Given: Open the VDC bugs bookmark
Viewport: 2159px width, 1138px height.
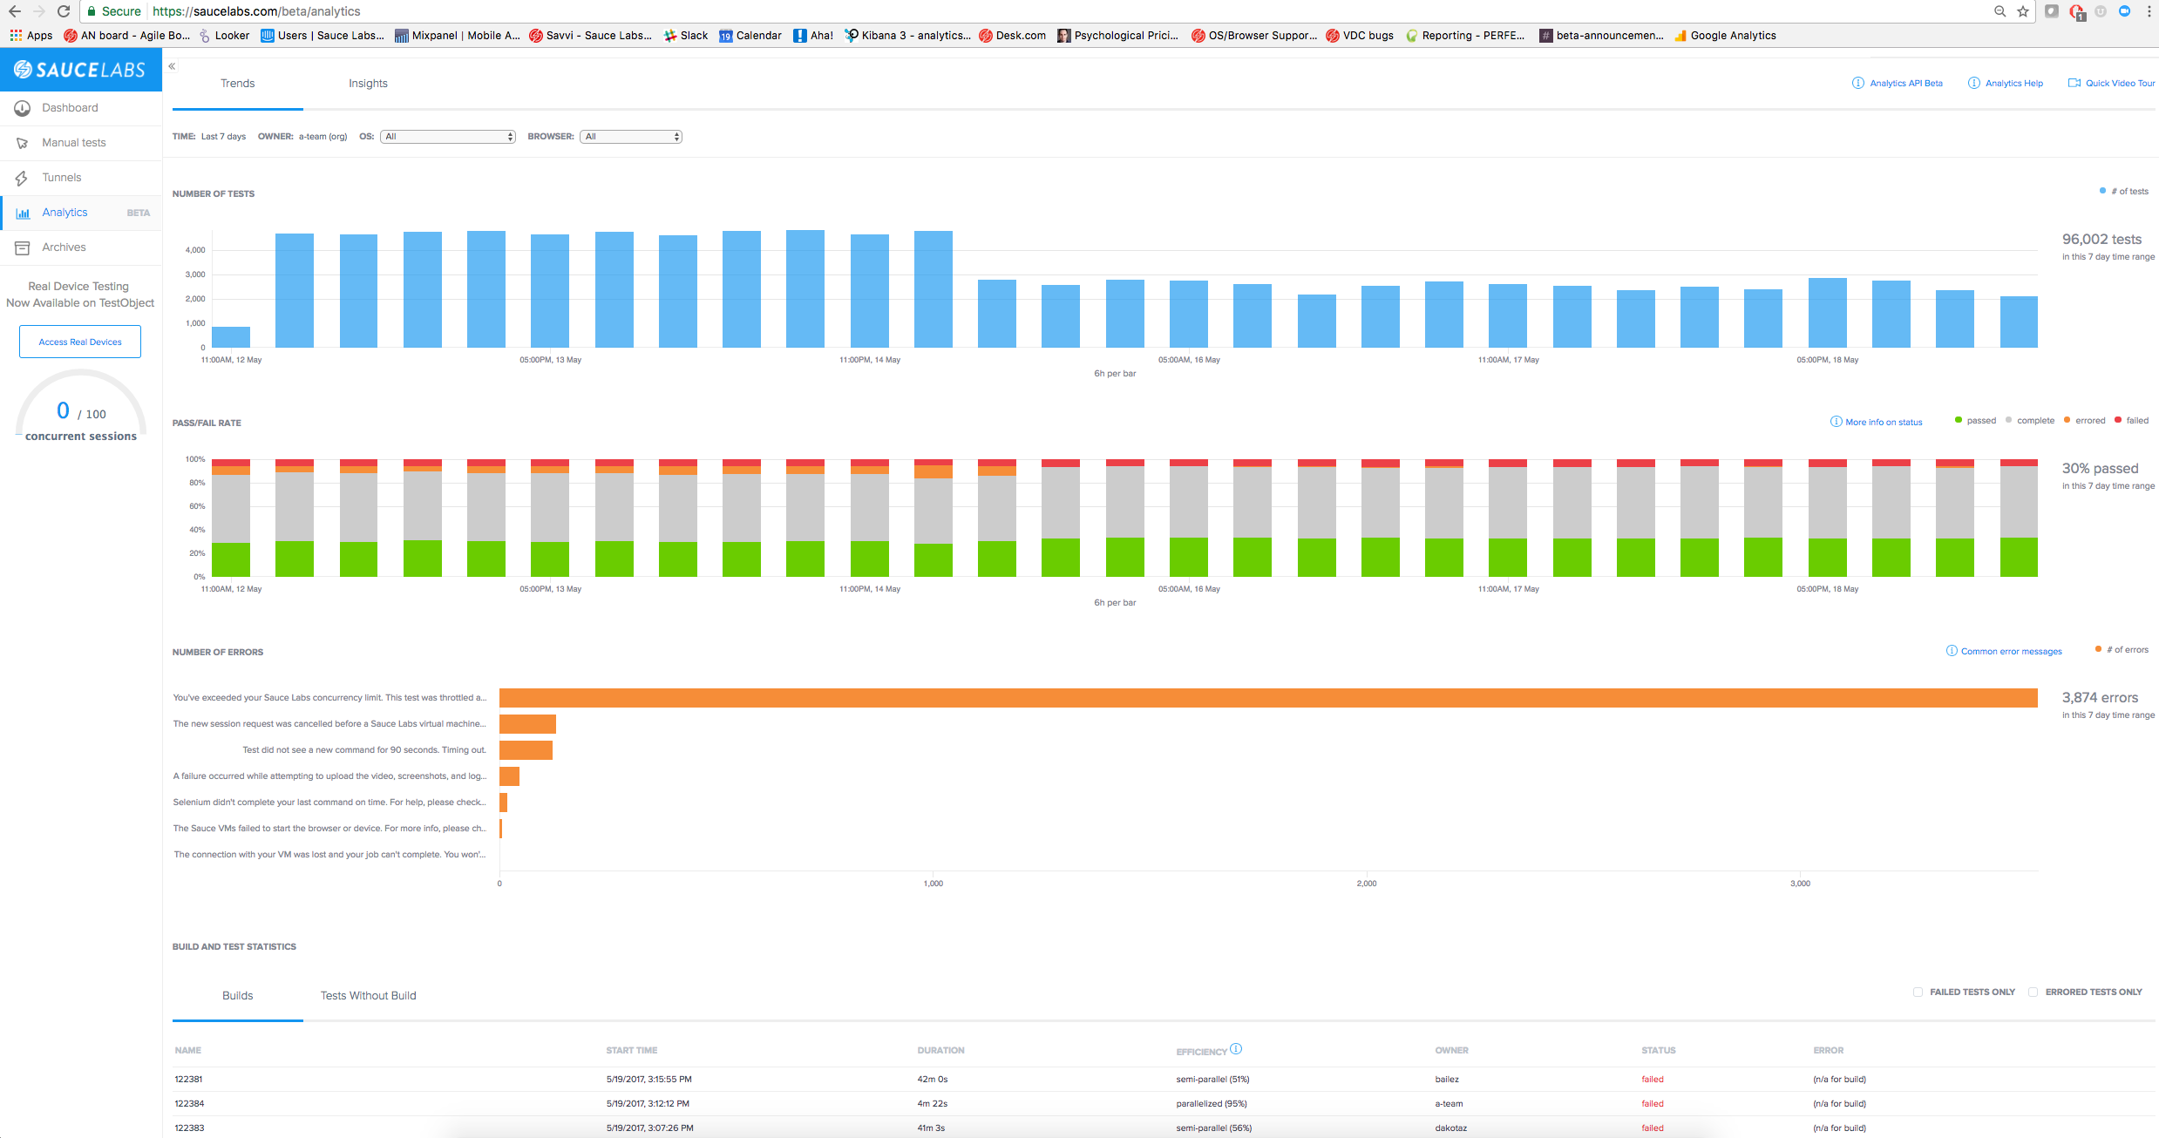Looking at the screenshot, I should click(x=1360, y=36).
